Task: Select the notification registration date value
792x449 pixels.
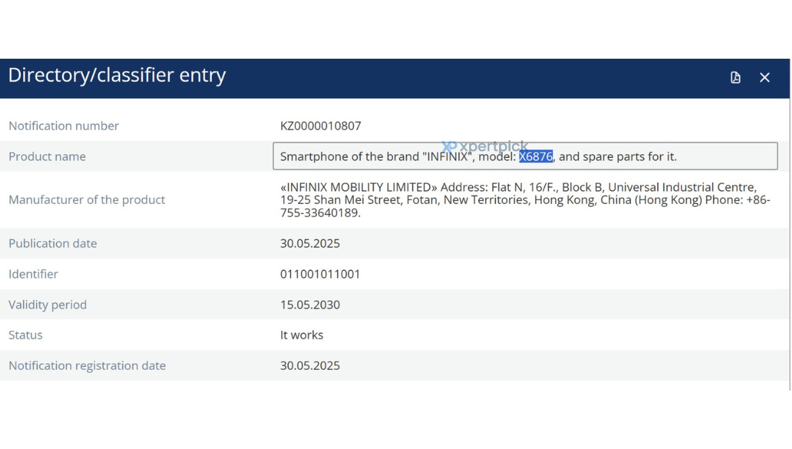Action: tap(310, 365)
